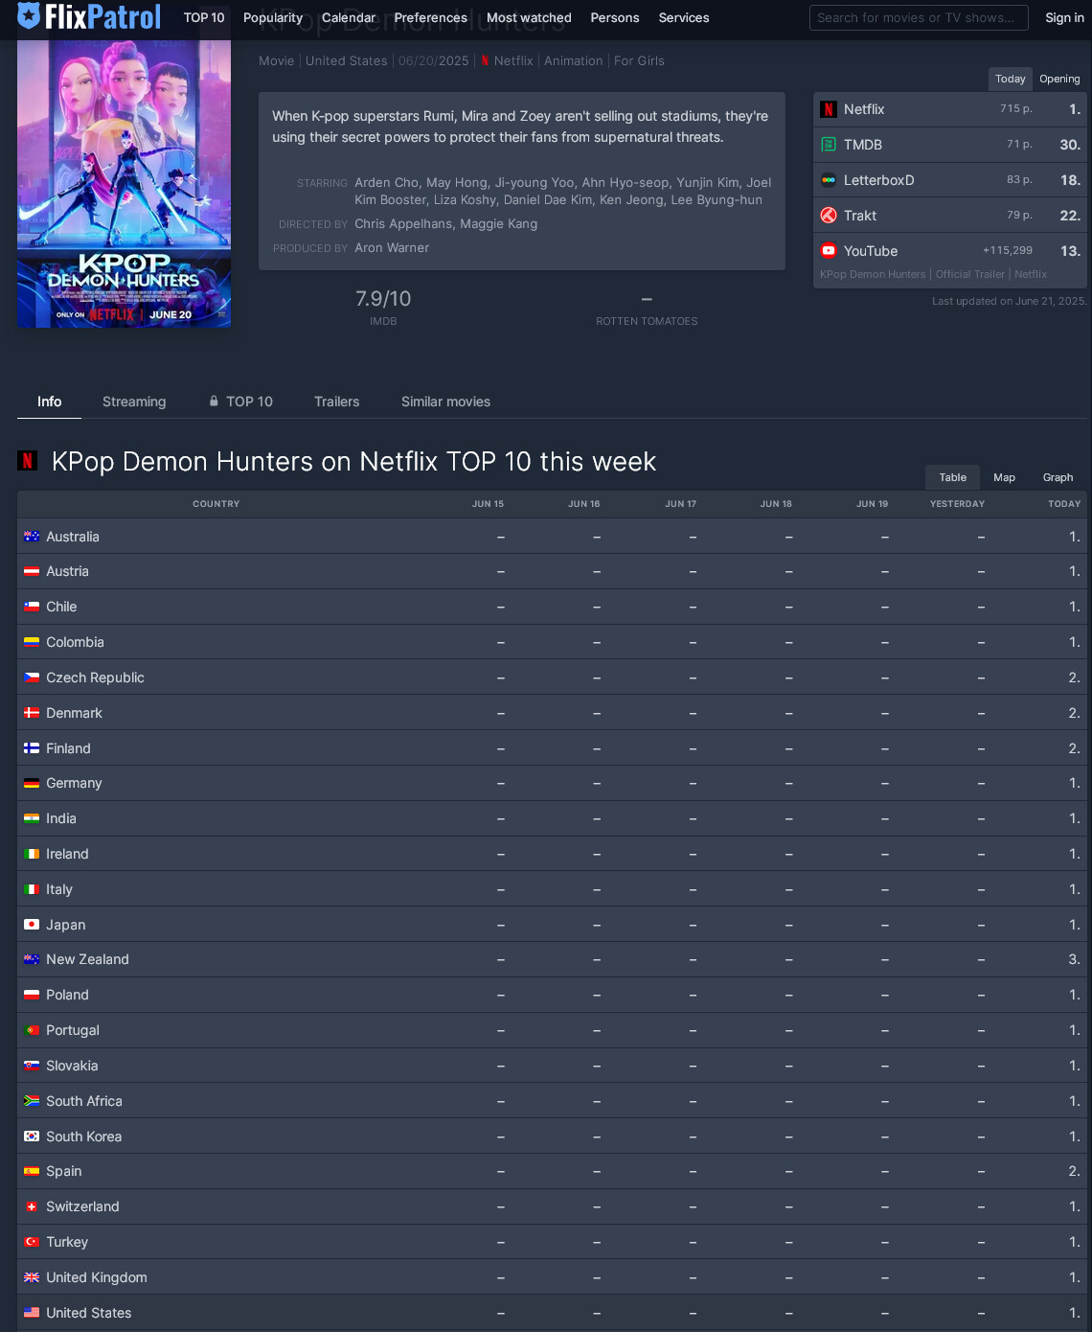Click the Trakt icon in rankings panel

(x=829, y=216)
